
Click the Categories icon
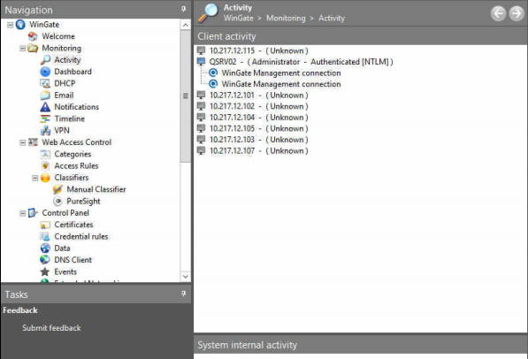[45, 154]
